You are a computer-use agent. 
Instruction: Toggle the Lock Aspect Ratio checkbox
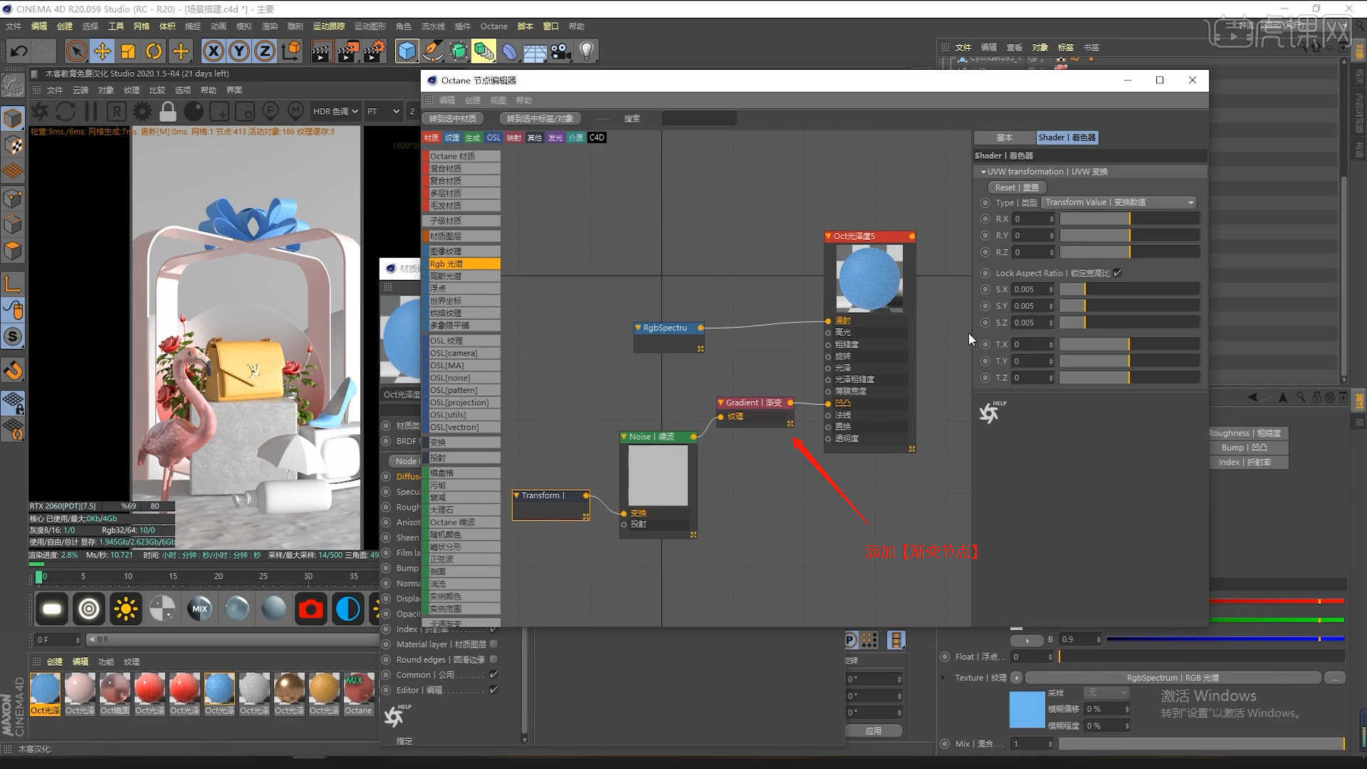coord(1117,273)
